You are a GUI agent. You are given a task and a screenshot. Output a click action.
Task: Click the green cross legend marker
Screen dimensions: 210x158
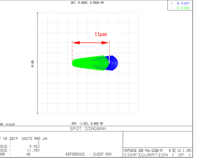pos(172,8)
